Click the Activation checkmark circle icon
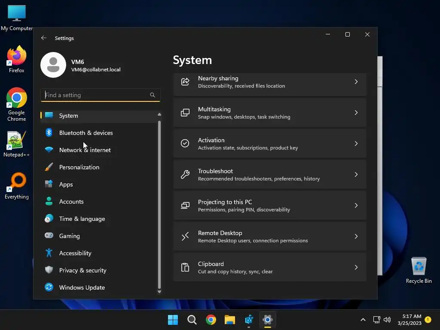The width and height of the screenshot is (440, 330). pos(185,144)
